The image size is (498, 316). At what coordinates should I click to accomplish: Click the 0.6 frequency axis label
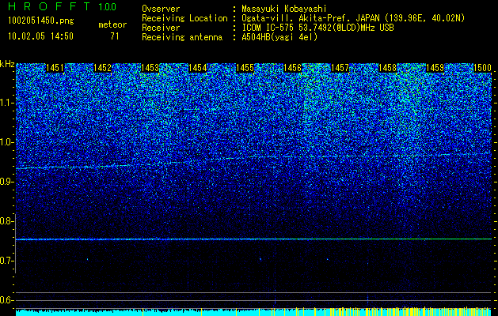[x=6, y=300]
